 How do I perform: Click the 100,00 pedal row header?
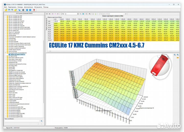51,40
